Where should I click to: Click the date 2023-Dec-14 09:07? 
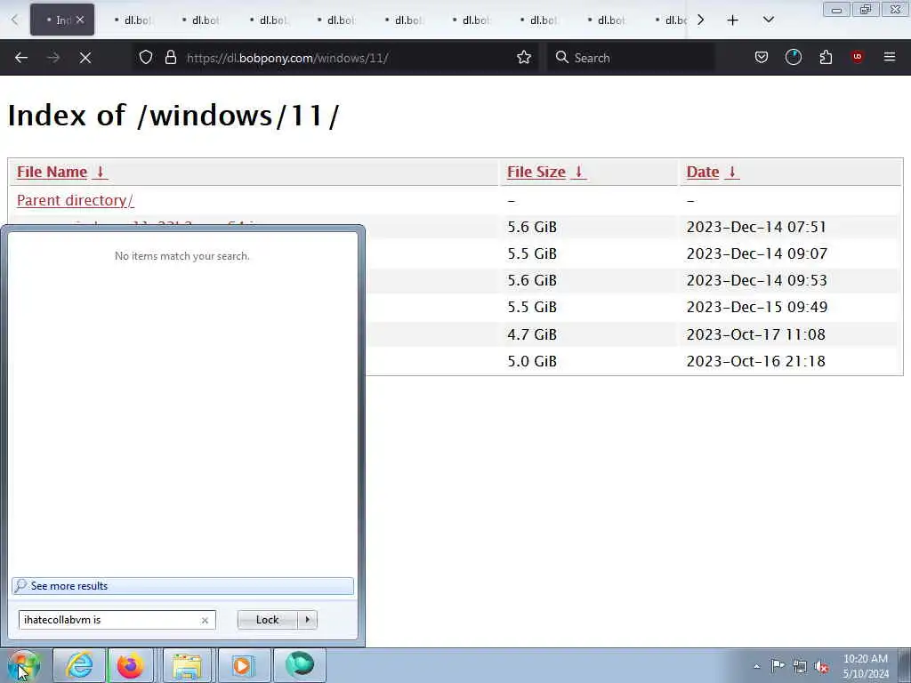coord(756,253)
